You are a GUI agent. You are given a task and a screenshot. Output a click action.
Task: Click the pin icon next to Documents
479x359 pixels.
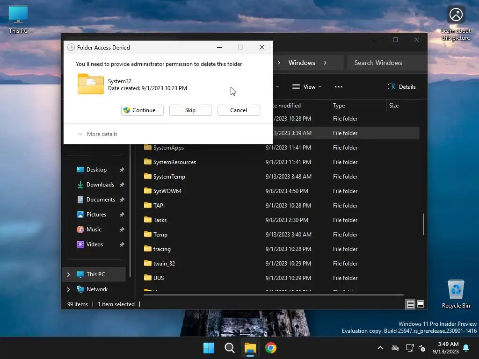coord(122,200)
